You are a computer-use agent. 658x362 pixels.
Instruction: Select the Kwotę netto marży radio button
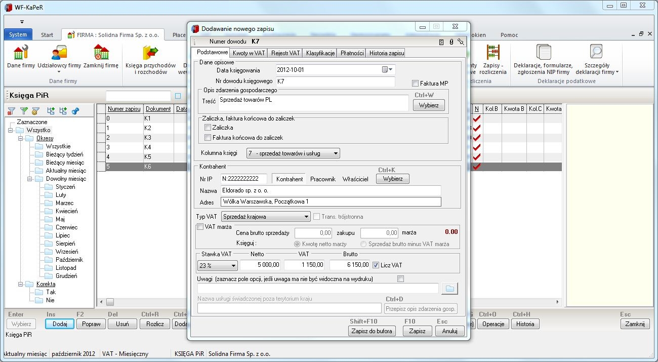point(297,244)
